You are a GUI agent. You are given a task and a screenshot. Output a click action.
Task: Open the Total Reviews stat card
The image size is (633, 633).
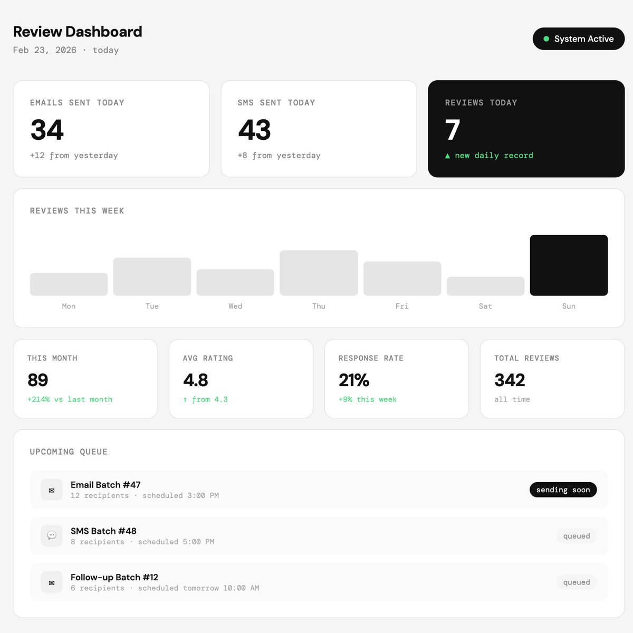pyautogui.click(x=552, y=379)
